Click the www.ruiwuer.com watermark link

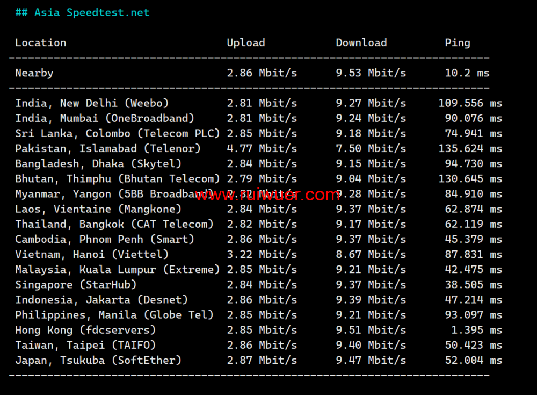tap(267, 195)
